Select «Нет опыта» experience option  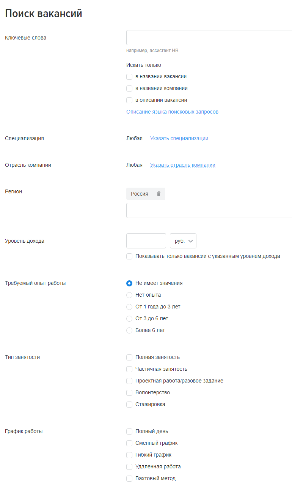[129, 295]
